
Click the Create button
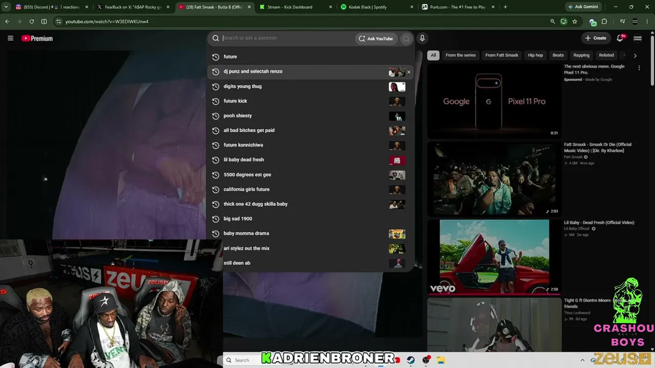[x=596, y=38]
